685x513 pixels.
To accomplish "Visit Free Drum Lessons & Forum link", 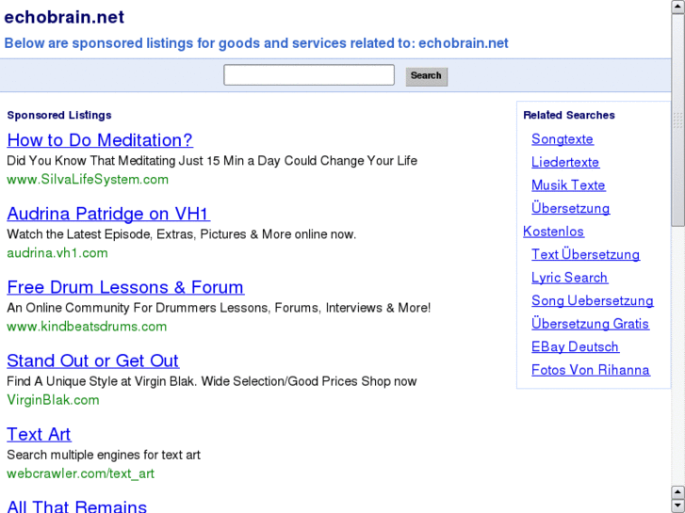I will tap(125, 287).
